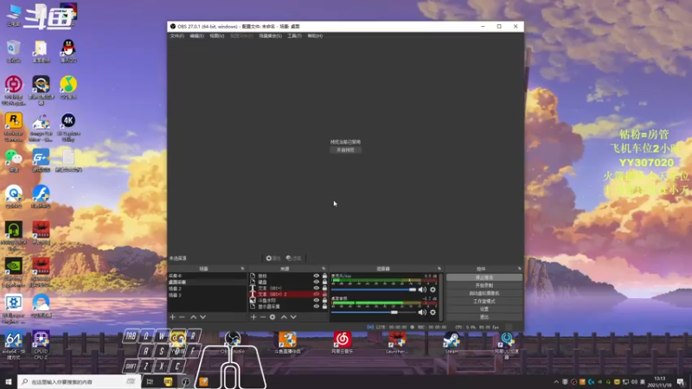Click 开启预览 button in the preview area
The height and width of the screenshot is (389, 692).
tap(345, 150)
